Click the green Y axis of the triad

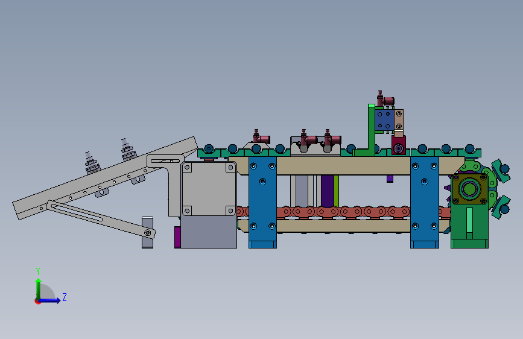point(39,289)
